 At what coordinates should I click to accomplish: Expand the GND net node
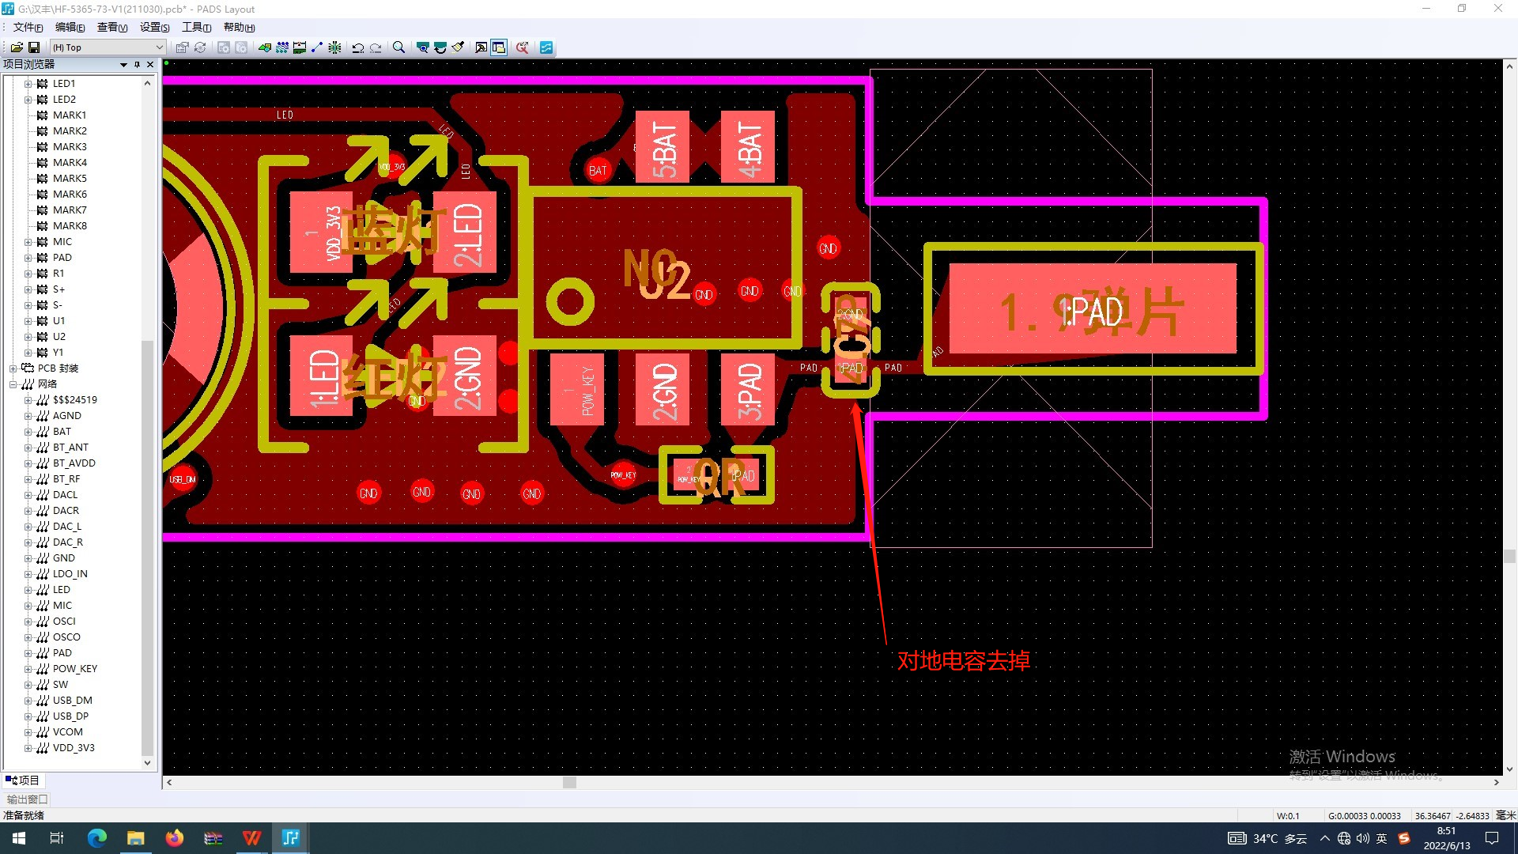(28, 557)
